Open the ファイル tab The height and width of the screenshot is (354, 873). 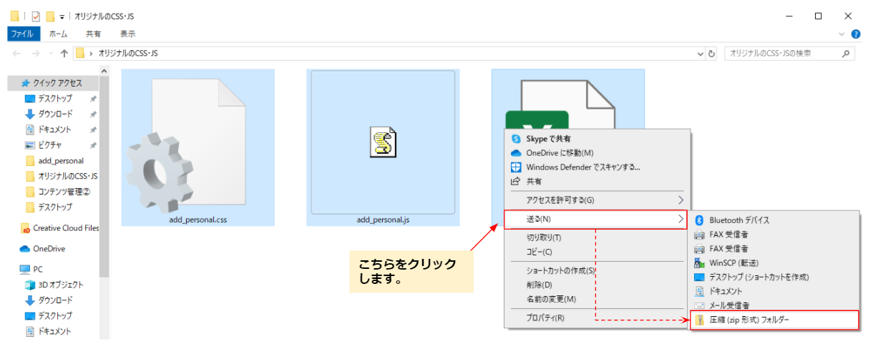(25, 34)
